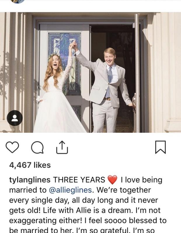This screenshot has height=233, width=181.
Task: Like the post with the heart icon
Action: 12,147
